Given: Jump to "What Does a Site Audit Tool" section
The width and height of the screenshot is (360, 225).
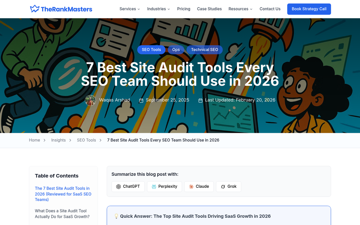Looking at the screenshot, I should coord(62,214).
